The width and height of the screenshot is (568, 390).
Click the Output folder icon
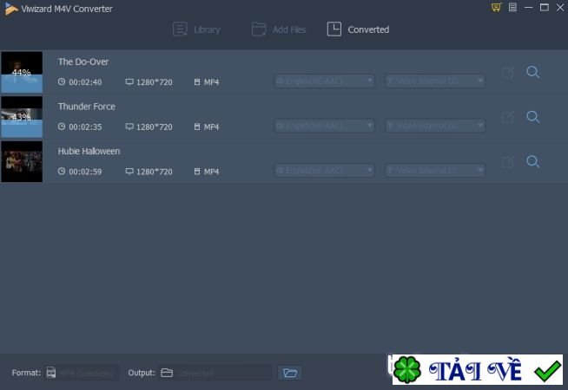click(x=167, y=373)
